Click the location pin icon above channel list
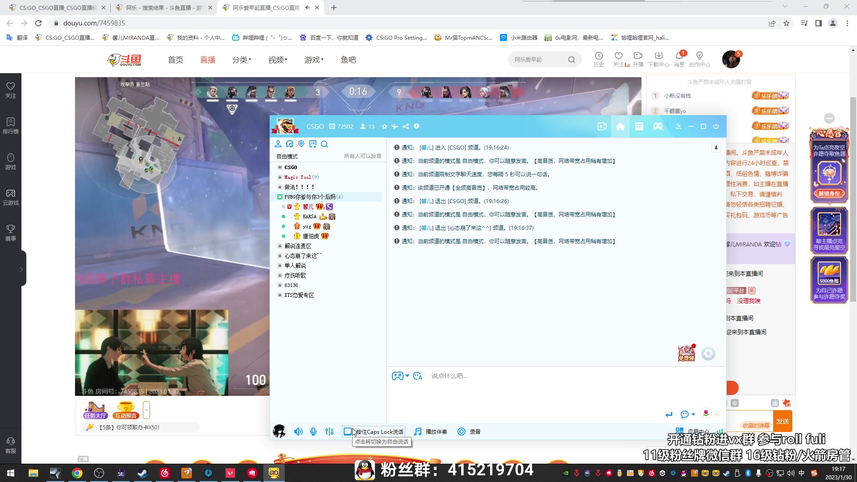The height and width of the screenshot is (482, 857). [301, 144]
